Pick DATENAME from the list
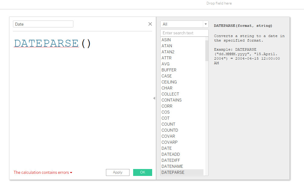This screenshot has height=191, width=304. 172,166
